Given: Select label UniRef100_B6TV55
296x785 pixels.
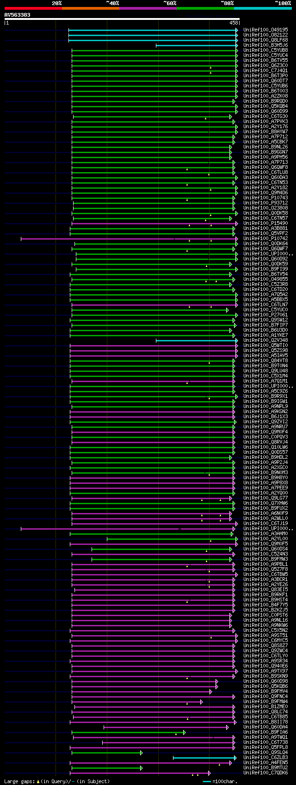Looking at the screenshot, I should [265, 60].
